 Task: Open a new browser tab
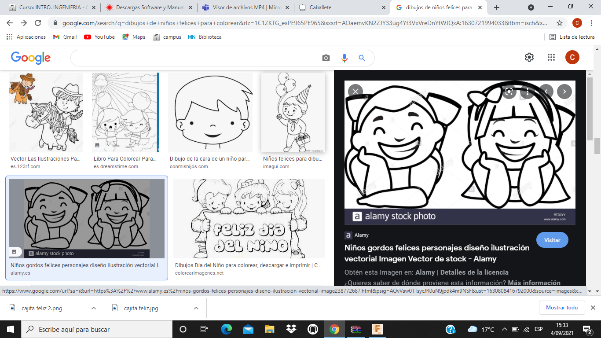pyautogui.click(x=497, y=7)
